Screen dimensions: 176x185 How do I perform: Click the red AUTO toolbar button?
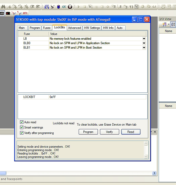tap(25, 13)
